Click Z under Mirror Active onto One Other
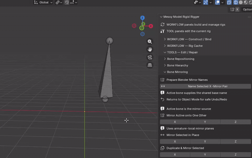The image size is (252, 158). [236, 122]
